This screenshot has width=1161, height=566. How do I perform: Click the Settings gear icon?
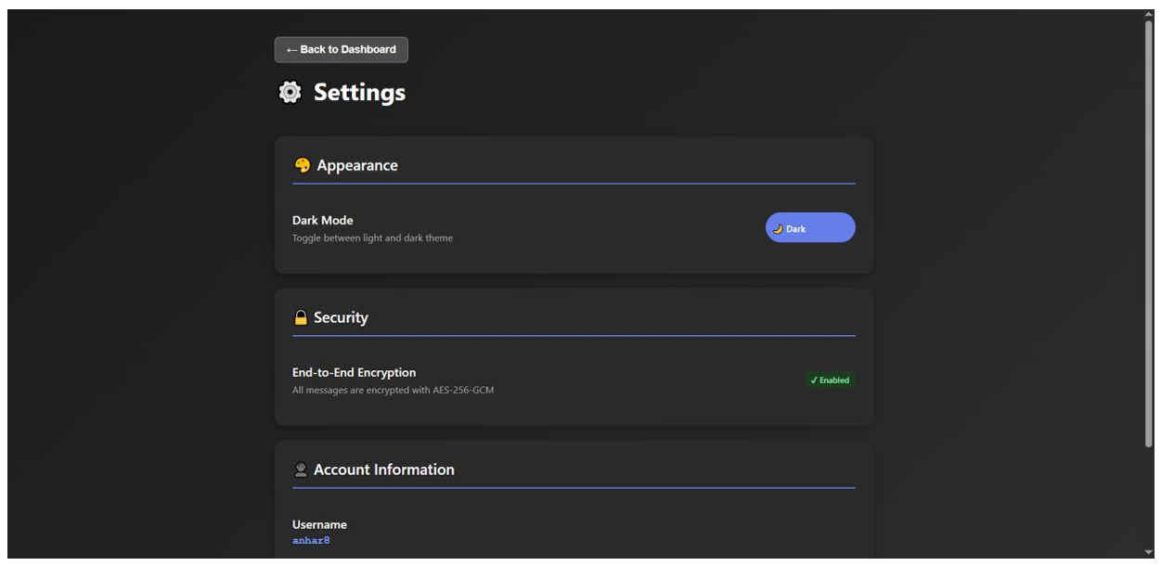point(290,92)
